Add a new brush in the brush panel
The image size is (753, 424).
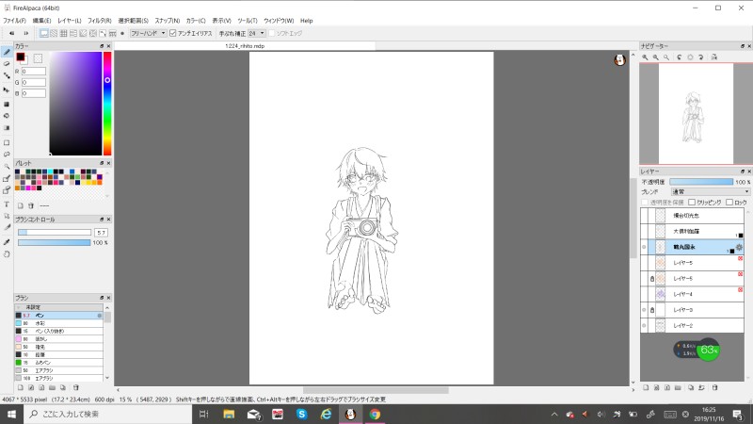pyautogui.click(x=20, y=387)
